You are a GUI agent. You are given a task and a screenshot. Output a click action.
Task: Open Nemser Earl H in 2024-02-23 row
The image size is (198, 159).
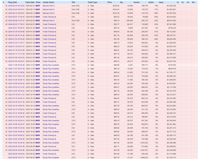pos(49,6)
